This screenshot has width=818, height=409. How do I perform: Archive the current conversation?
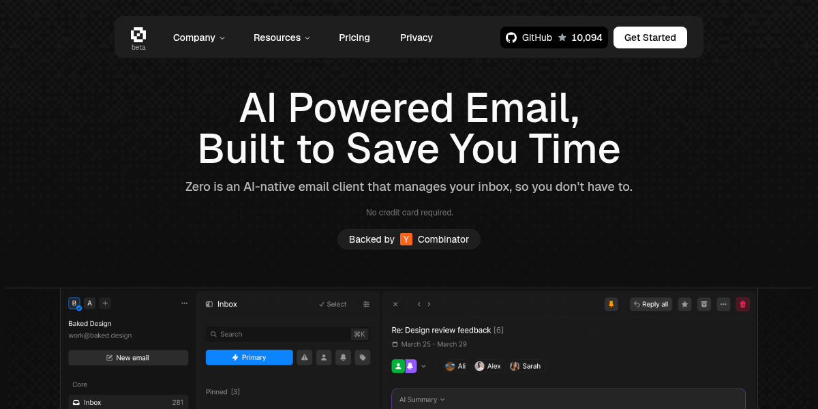[x=703, y=304]
